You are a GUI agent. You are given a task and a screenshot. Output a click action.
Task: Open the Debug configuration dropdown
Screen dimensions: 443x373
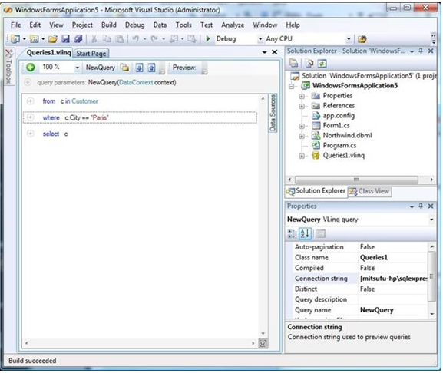pos(260,39)
